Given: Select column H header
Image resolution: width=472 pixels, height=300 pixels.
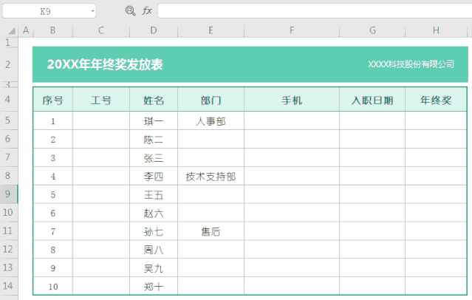Looking at the screenshot, I should 436,30.
